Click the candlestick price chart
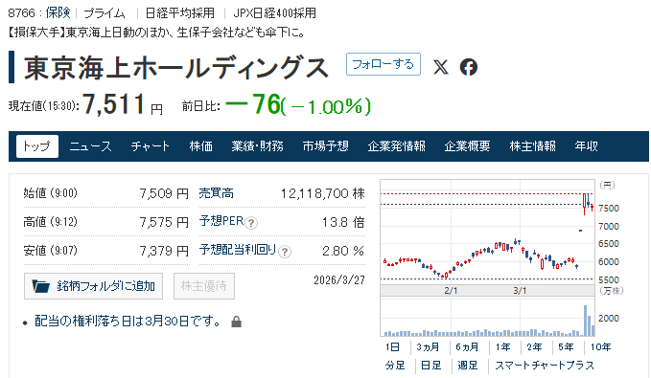The height and width of the screenshot is (378, 651). coord(487,233)
